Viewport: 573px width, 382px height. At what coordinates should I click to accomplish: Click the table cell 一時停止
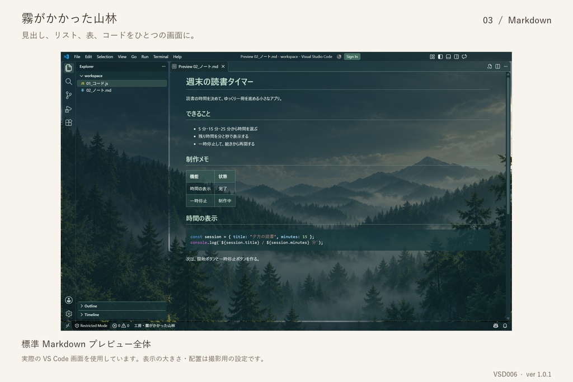click(x=200, y=201)
